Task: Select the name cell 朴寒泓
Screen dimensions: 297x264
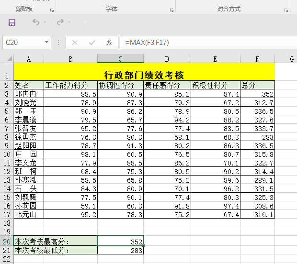Action: [29, 180]
